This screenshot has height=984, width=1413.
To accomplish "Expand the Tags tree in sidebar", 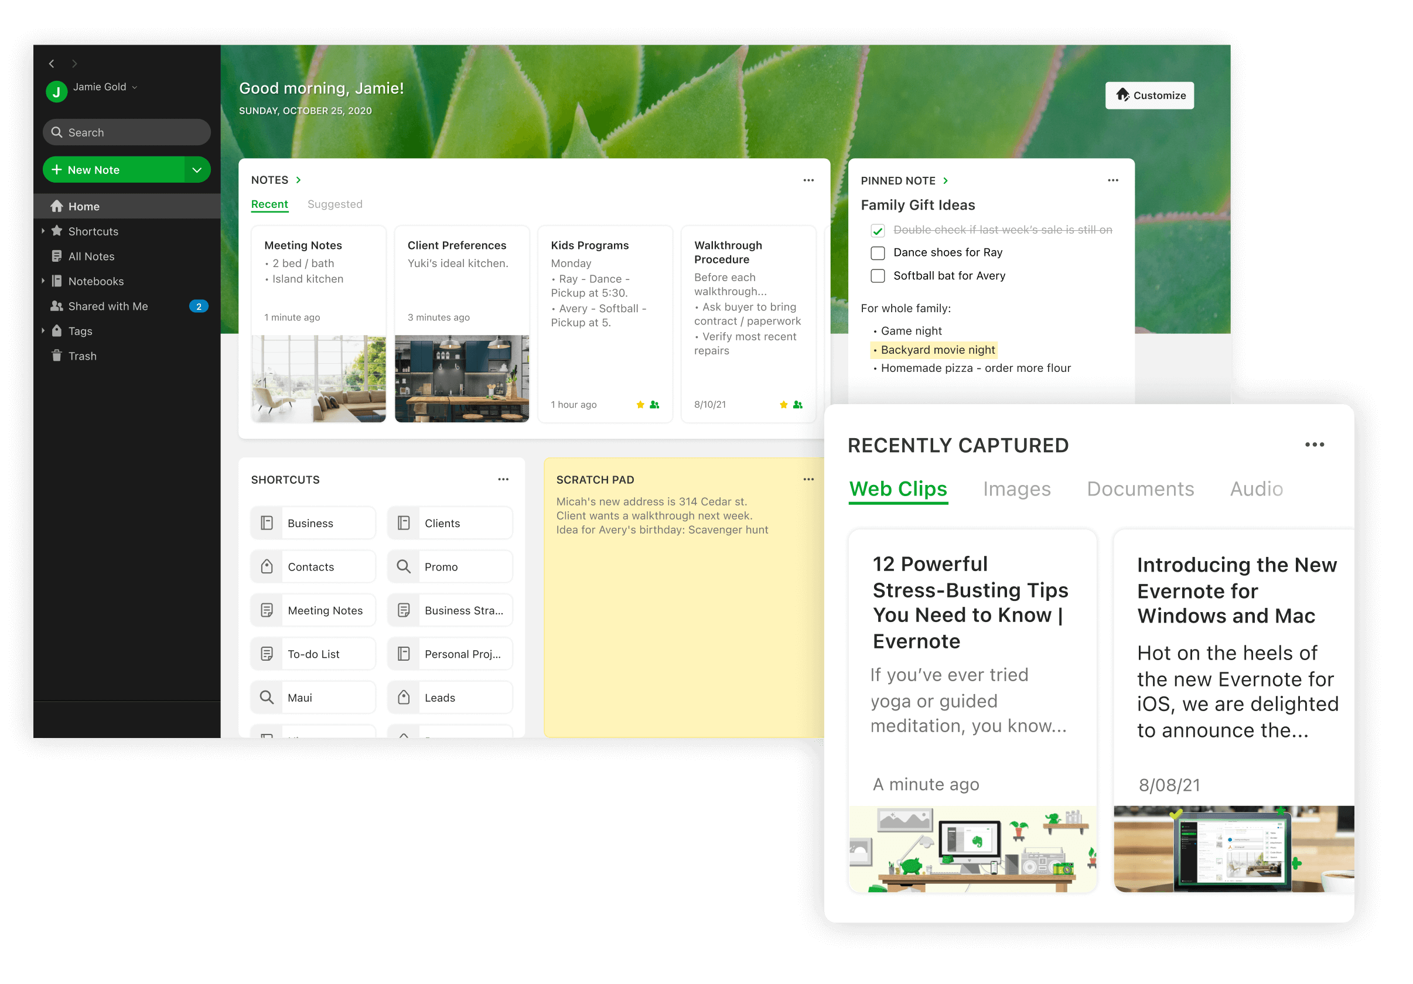I will [43, 330].
